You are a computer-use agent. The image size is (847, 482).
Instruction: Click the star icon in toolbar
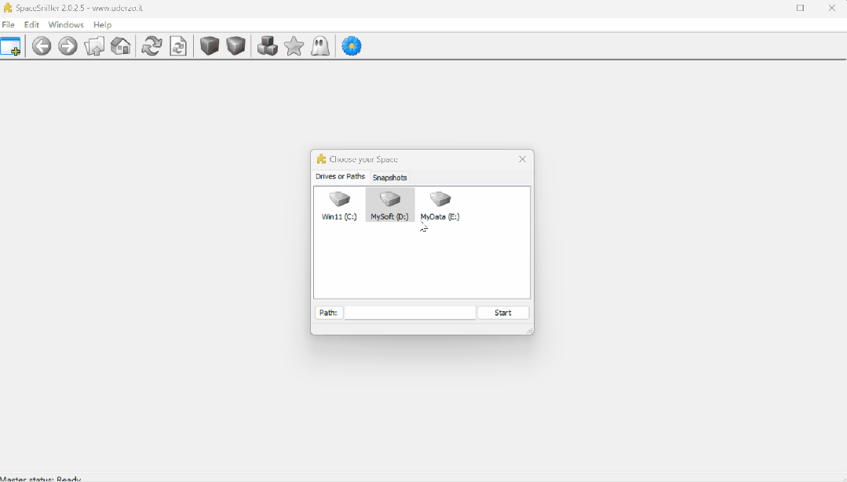point(294,46)
